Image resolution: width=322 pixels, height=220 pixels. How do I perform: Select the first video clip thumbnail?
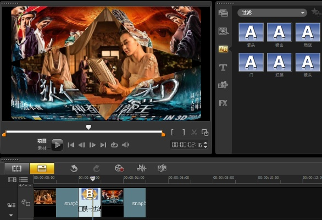[x=45, y=197]
